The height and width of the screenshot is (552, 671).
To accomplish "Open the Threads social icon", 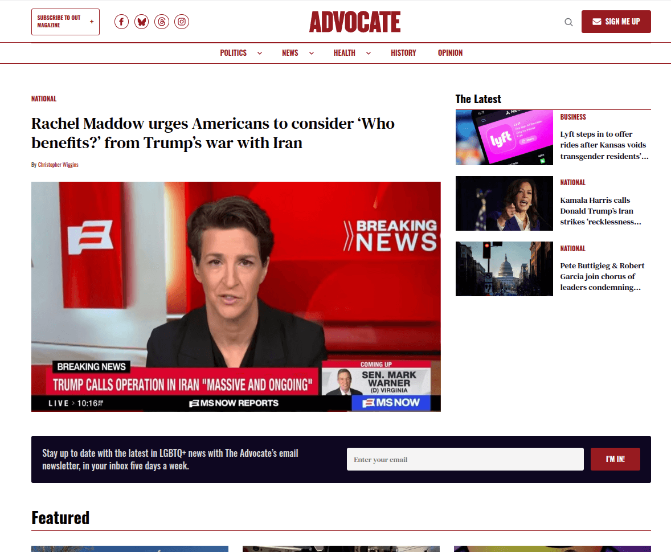I will pyautogui.click(x=162, y=22).
